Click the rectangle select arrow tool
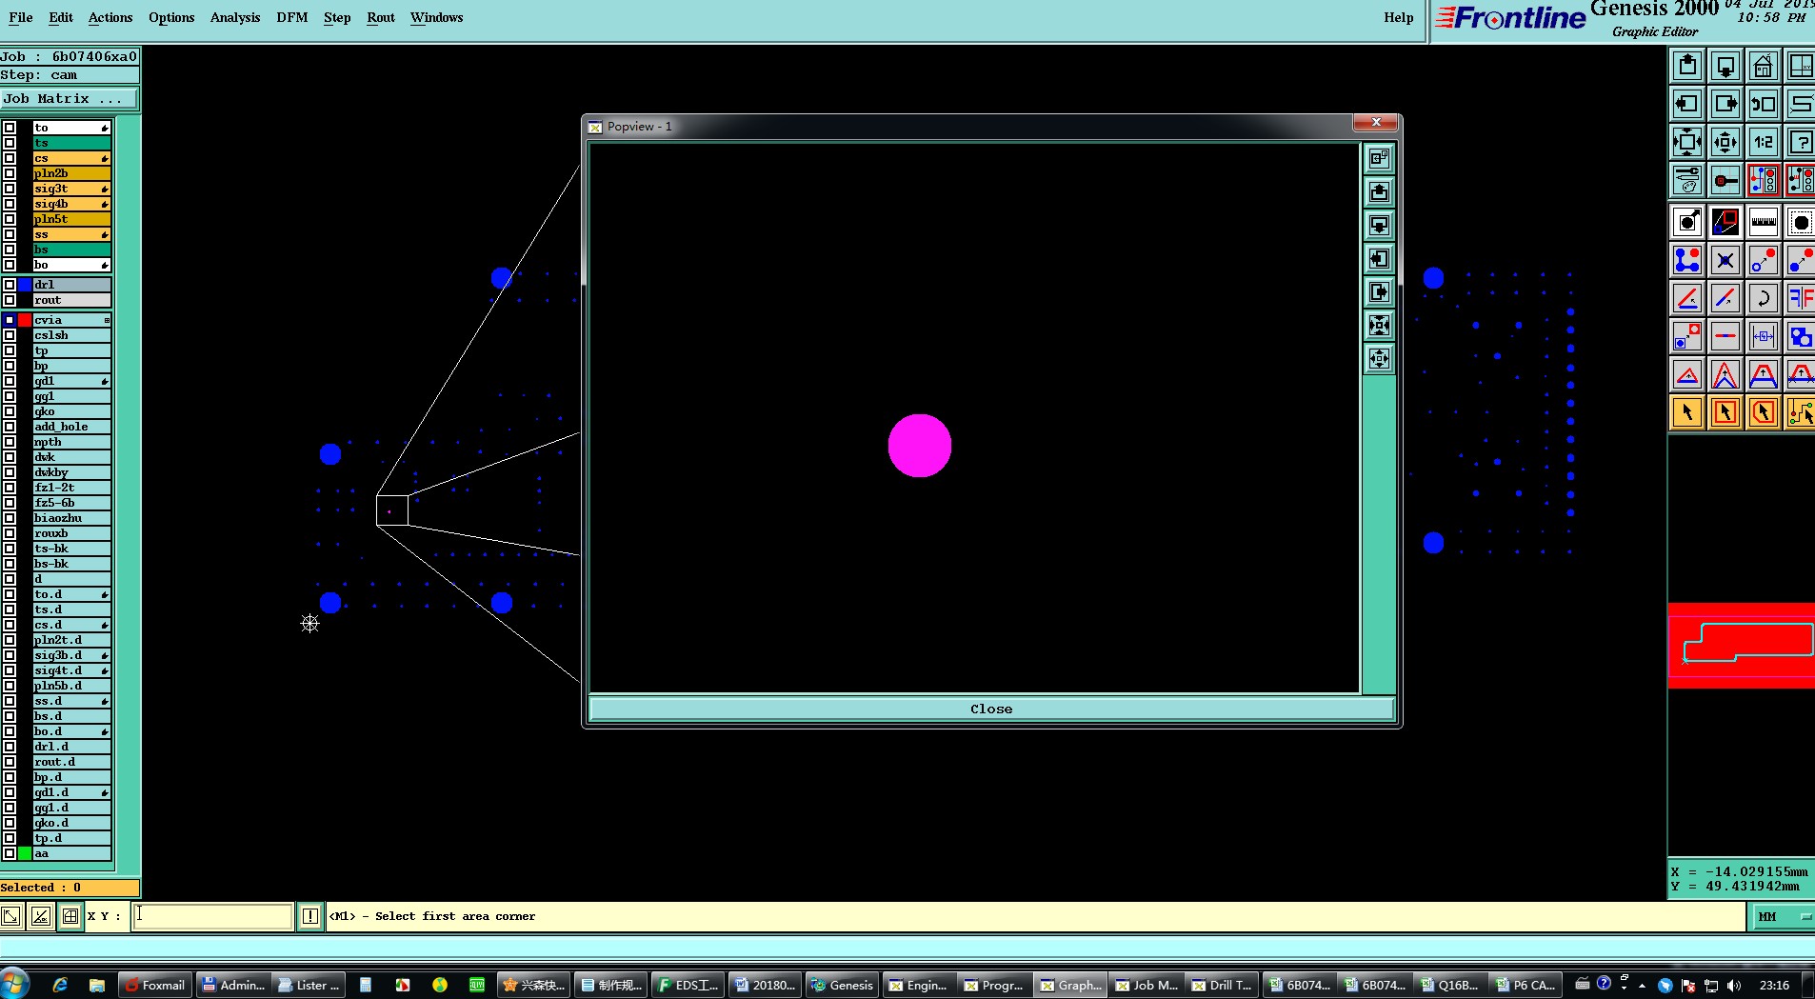 click(1725, 412)
